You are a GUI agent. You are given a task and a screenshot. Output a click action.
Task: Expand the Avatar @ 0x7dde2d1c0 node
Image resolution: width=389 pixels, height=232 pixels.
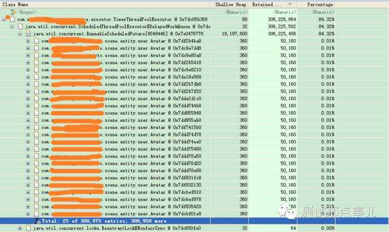point(28,98)
